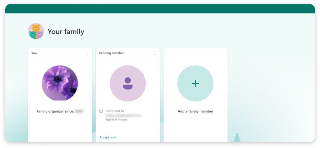Select the Add a family member label
The image size is (320, 148).
195,111
